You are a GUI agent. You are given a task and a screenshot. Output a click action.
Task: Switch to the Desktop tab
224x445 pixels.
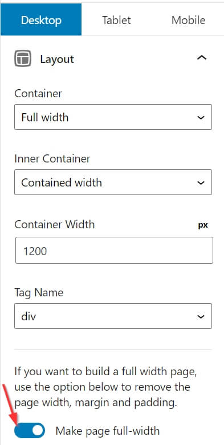41,20
